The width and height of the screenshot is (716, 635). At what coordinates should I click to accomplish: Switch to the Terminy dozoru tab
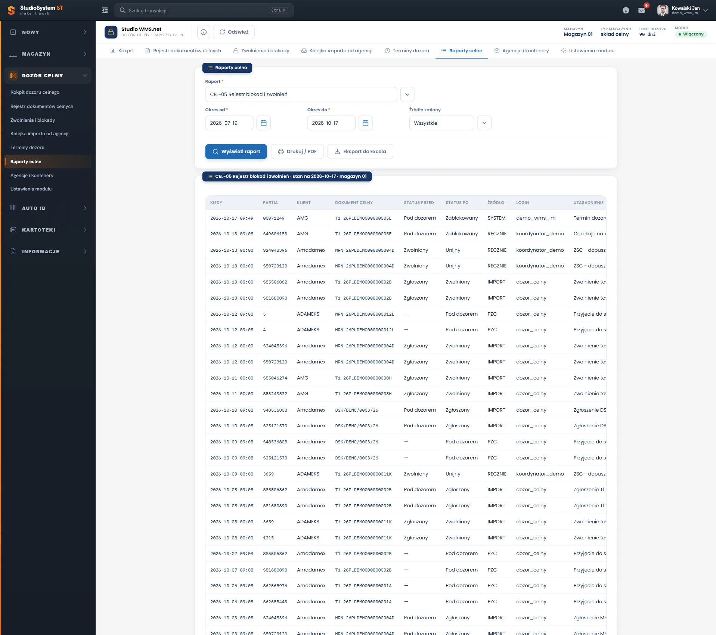point(407,51)
